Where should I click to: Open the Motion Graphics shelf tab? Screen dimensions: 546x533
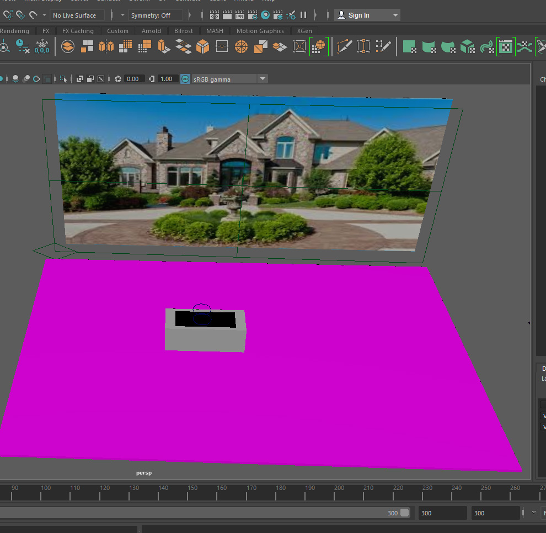260,31
